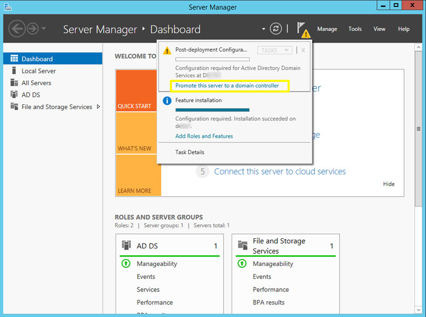The image size is (426, 317).
Task: Open the navigation history dropdown arrow
Action: (x=44, y=28)
